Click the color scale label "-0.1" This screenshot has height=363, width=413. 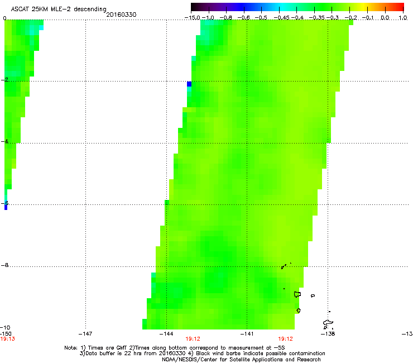pyautogui.click(x=368, y=18)
